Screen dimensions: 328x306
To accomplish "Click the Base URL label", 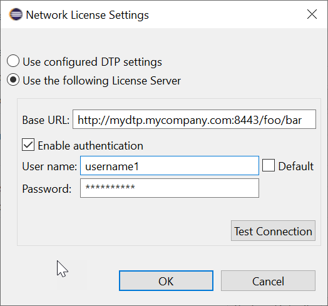I will click(x=46, y=120).
